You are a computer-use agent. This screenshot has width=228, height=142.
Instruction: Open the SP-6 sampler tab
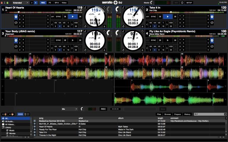pos(57,3)
